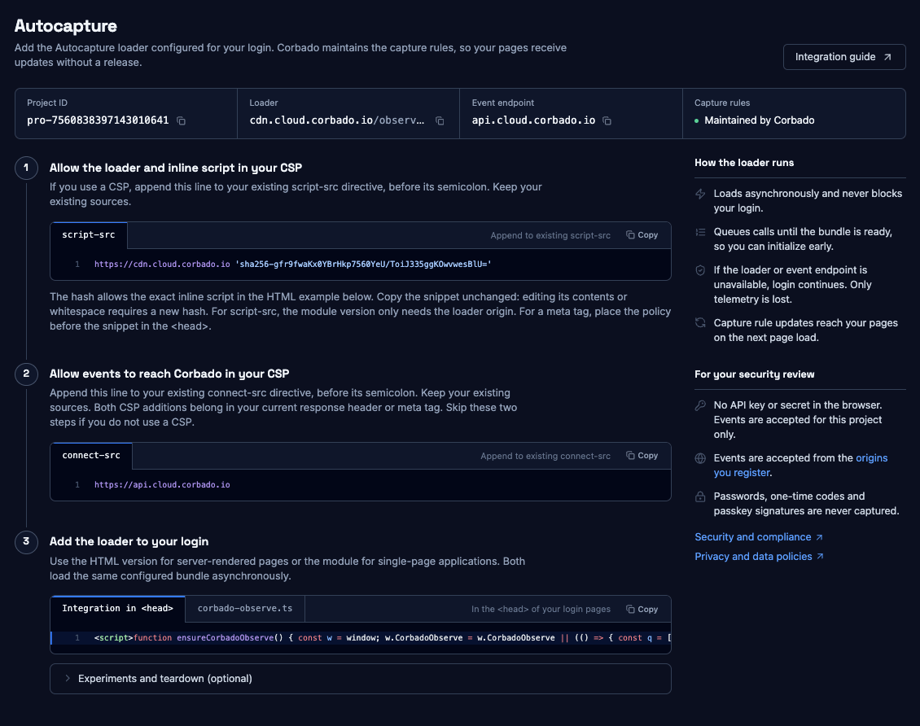
Task: Copy the head integration snippet
Action: 642,610
